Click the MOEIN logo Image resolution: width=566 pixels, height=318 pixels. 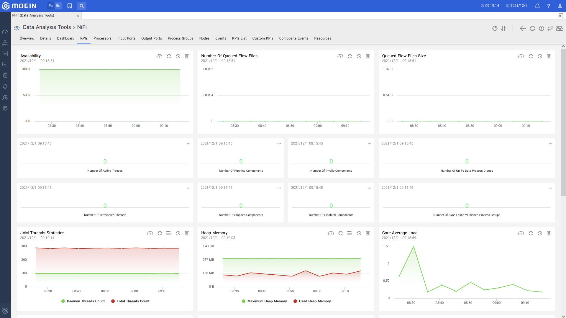pyautogui.click(x=19, y=6)
